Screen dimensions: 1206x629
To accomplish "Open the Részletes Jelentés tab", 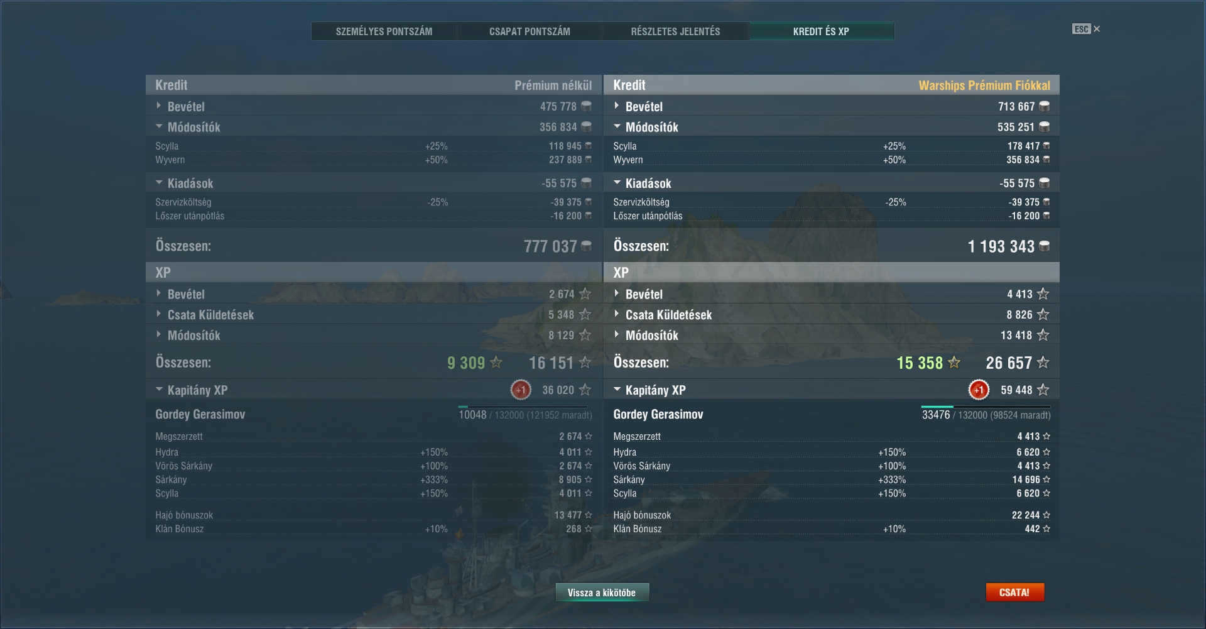I will [x=675, y=31].
